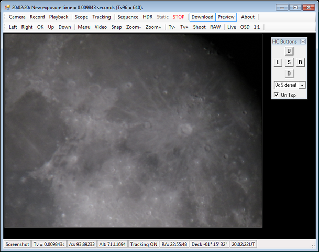319x252 pixels.
Task: Click the Decl: -01° 15' 32" status entry
Action: pyautogui.click(x=210, y=244)
